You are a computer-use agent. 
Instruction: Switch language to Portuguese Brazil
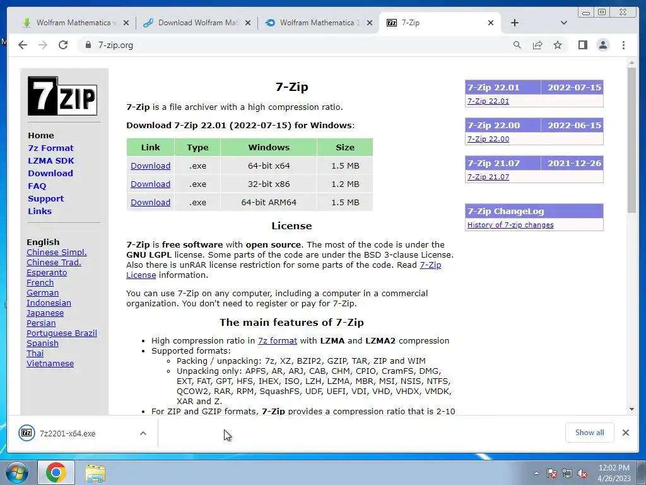[62, 333]
